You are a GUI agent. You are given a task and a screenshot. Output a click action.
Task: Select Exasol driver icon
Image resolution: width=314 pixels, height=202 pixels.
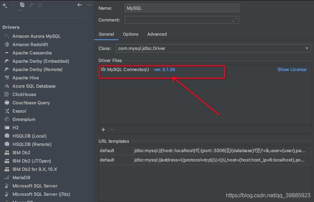[7, 111]
